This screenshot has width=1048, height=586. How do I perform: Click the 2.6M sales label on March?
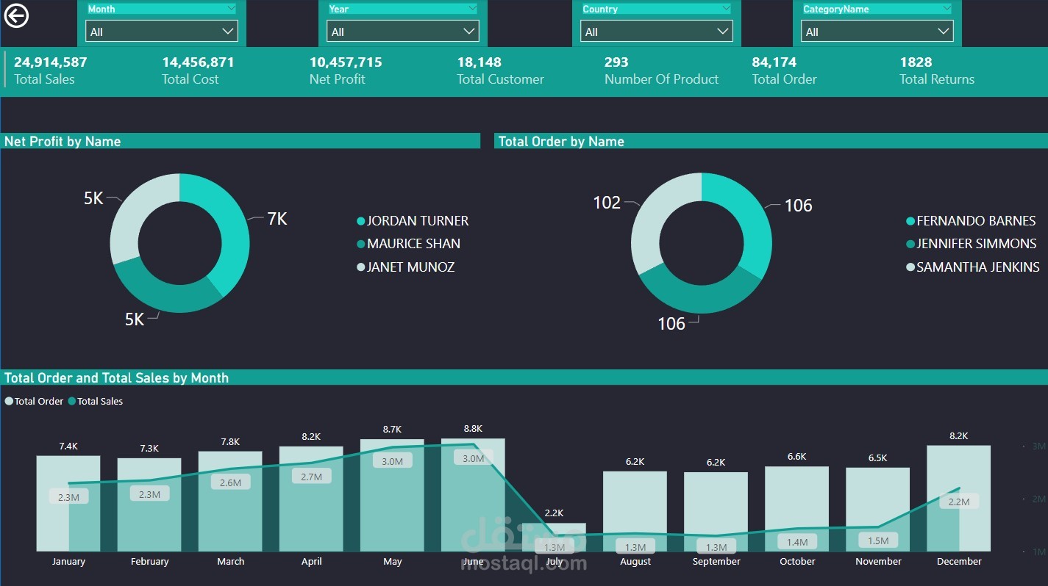(x=230, y=482)
